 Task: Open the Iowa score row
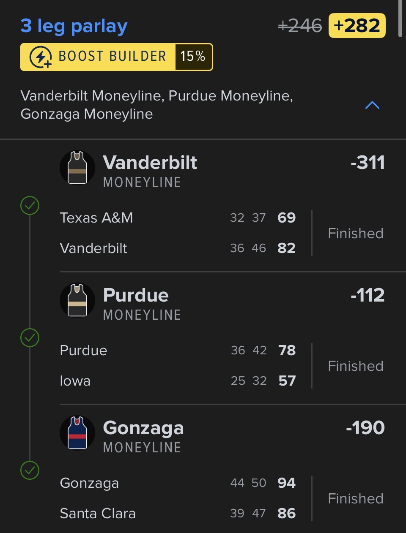(x=178, y=381)
